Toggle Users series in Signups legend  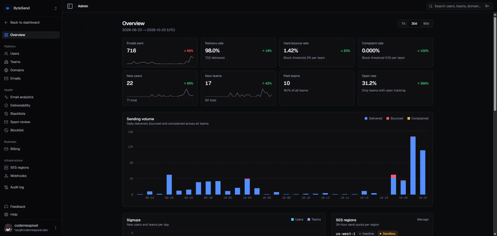[297, 219]
